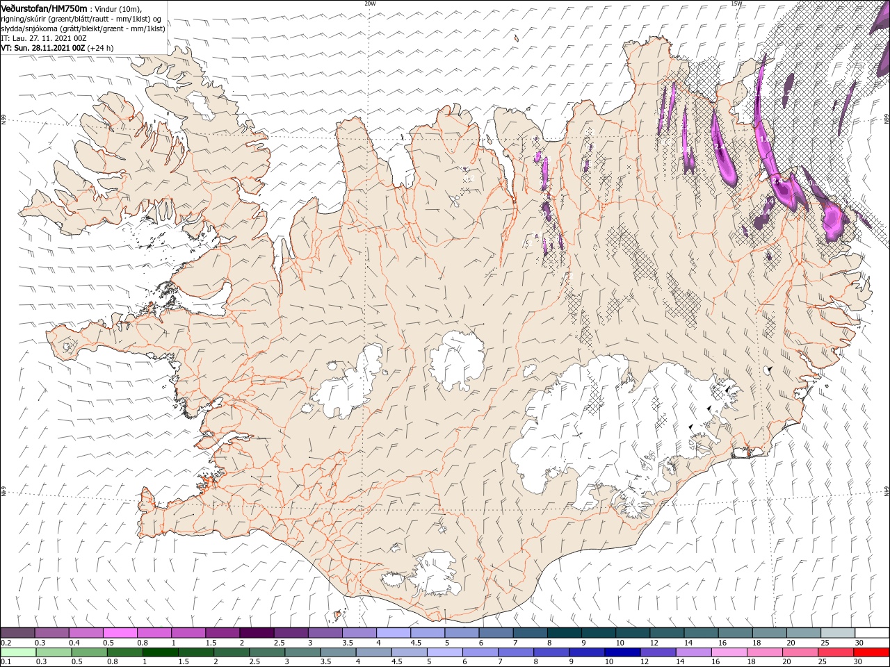Pick the 16 grey-teal swatch in upper scale

[x=734, y=632]
